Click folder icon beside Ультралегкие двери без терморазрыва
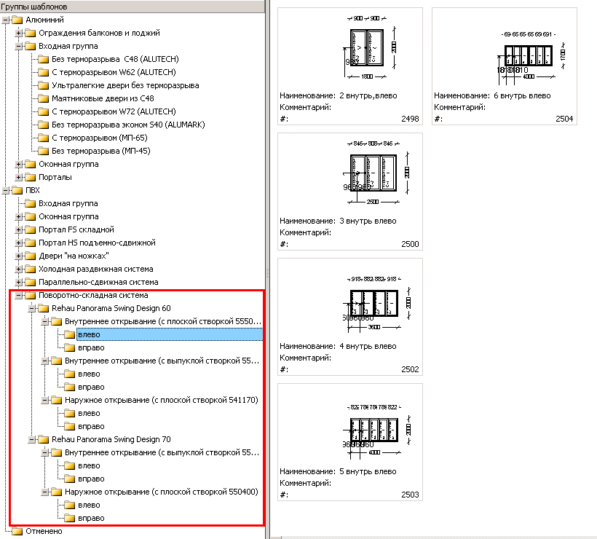597x539 pixels. point(44,85)
